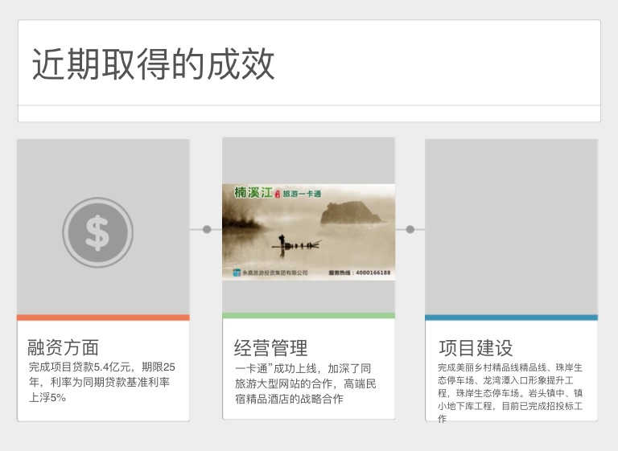Viewport: 618px width, 451px height.
Task: Select the right timeline connector dot
Action: click(410, 229)
